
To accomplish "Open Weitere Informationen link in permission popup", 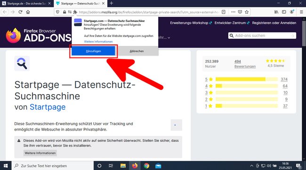I will pos(98,42).
